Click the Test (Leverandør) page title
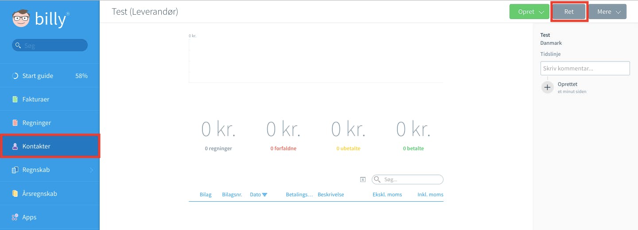Viewport: 638px width, 230px height. click(x=145, y=12)
